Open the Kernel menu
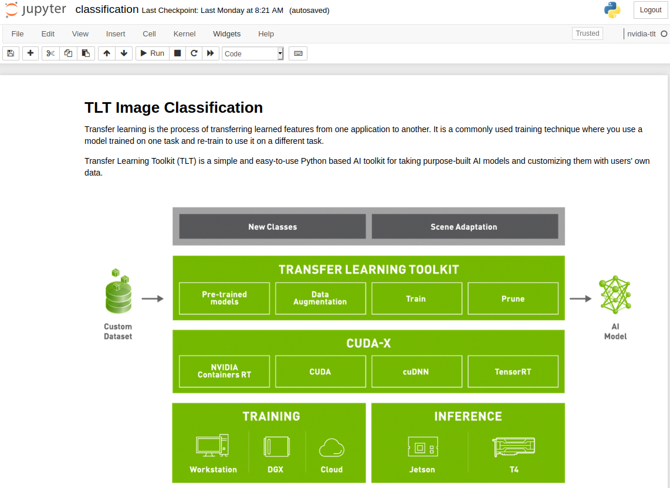 click(x=184, y=34)
